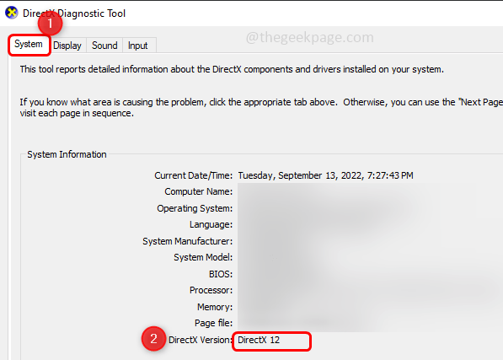Screen dimensions: 503x360
Task: Click the Page file label
Action: [214, 323]
